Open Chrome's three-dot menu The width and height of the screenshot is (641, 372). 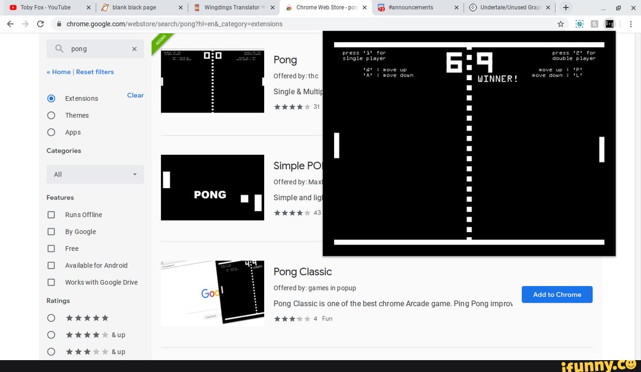[631, 25]
